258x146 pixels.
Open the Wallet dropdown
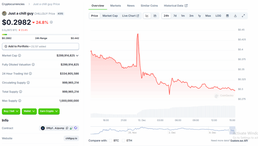tap(29, 111)
